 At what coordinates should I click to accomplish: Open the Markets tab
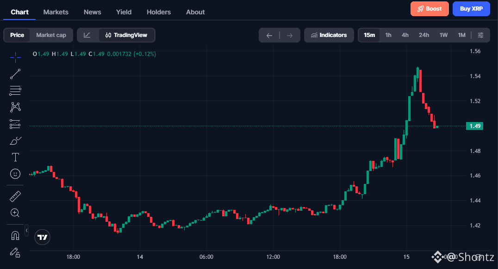[x=56, y=12]
